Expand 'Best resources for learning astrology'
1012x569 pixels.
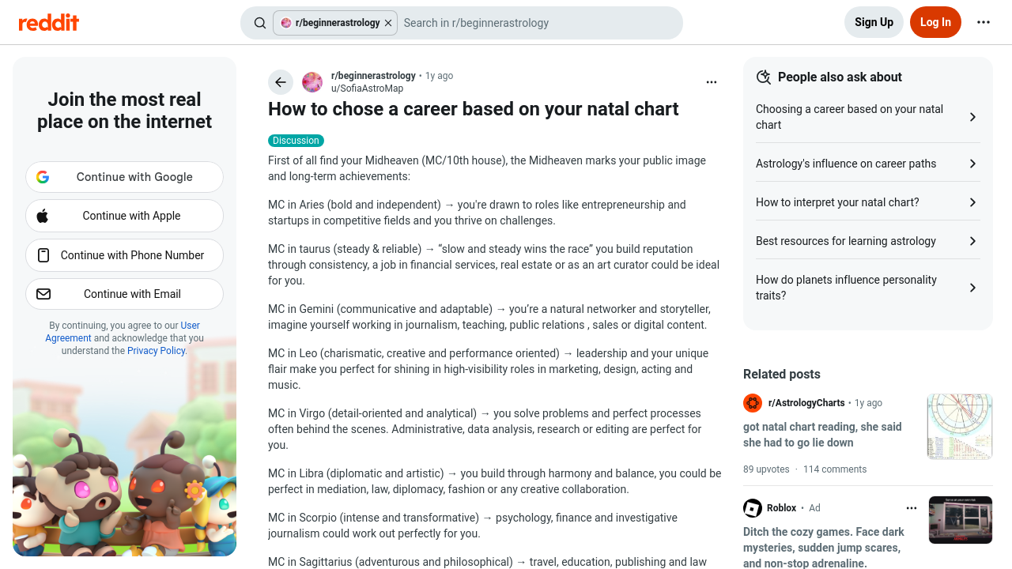868,241
